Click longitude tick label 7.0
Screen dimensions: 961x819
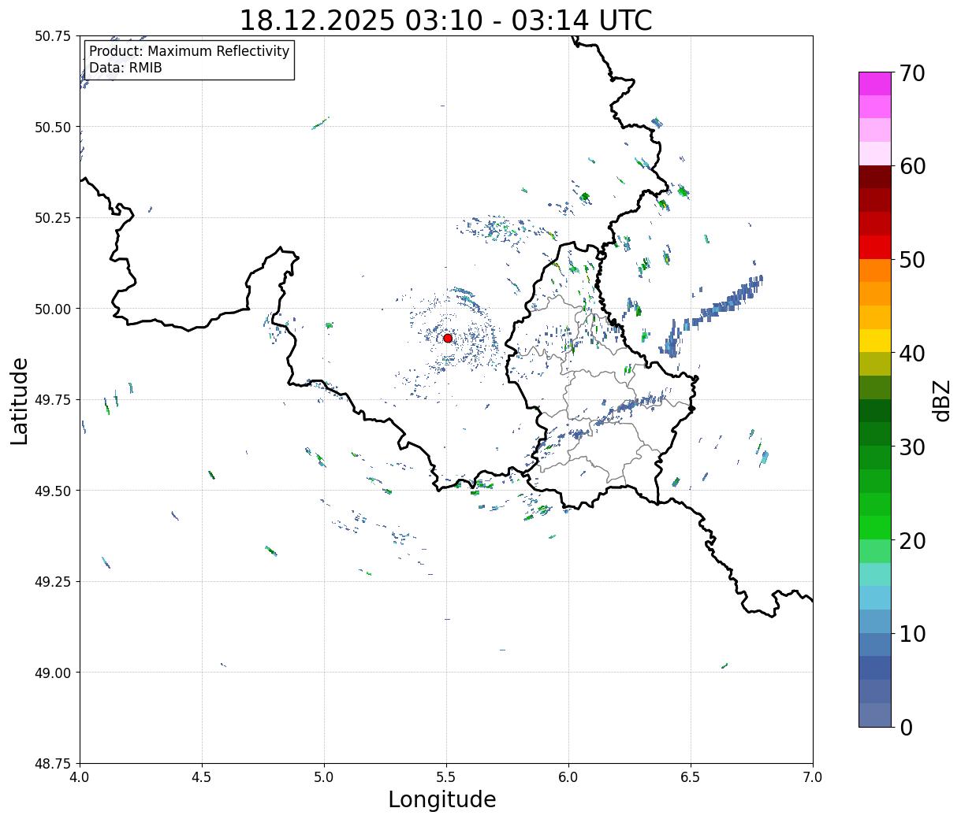[813, 776]
